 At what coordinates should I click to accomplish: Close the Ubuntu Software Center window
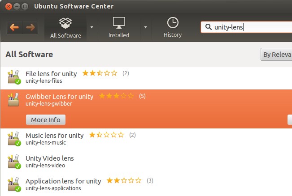[9, 7]
